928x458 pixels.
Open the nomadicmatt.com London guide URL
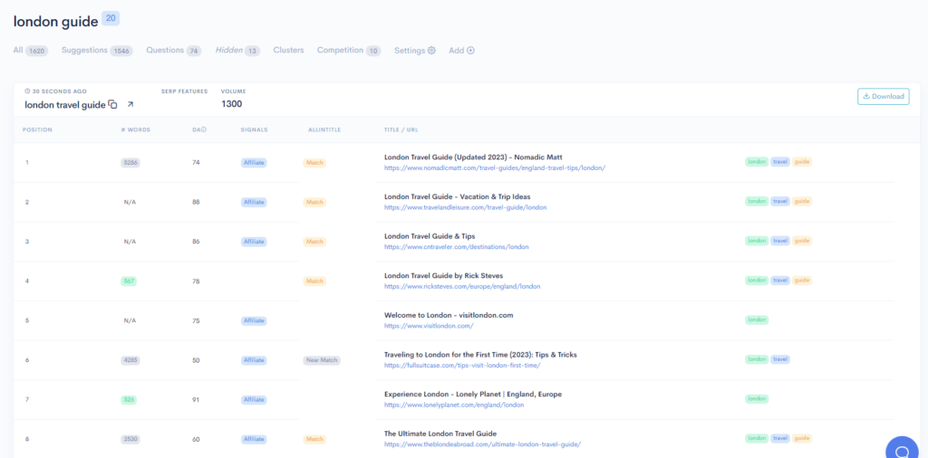494,168
